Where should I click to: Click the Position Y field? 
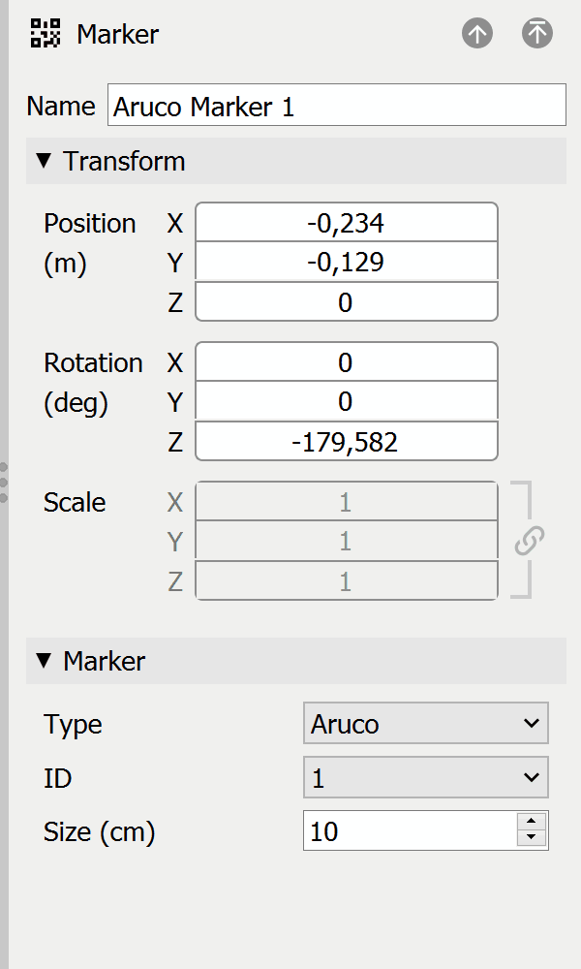(x=346, y=264)
